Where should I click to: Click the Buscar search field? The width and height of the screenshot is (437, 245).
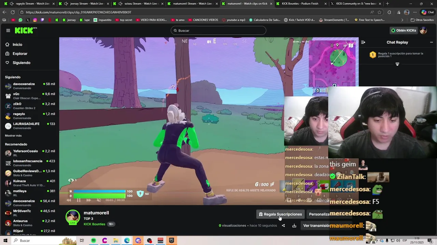point(218,30)
